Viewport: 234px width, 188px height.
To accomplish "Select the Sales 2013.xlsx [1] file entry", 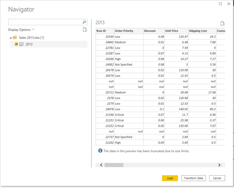I will 32,37.
